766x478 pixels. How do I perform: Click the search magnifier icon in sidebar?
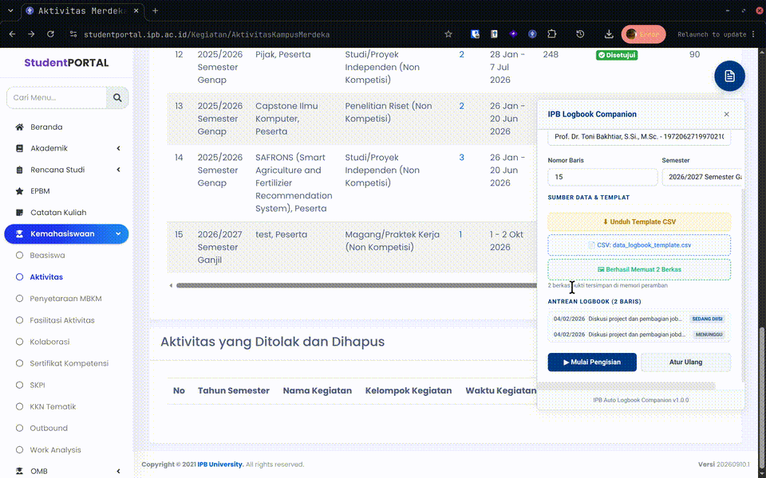(117, 97)
